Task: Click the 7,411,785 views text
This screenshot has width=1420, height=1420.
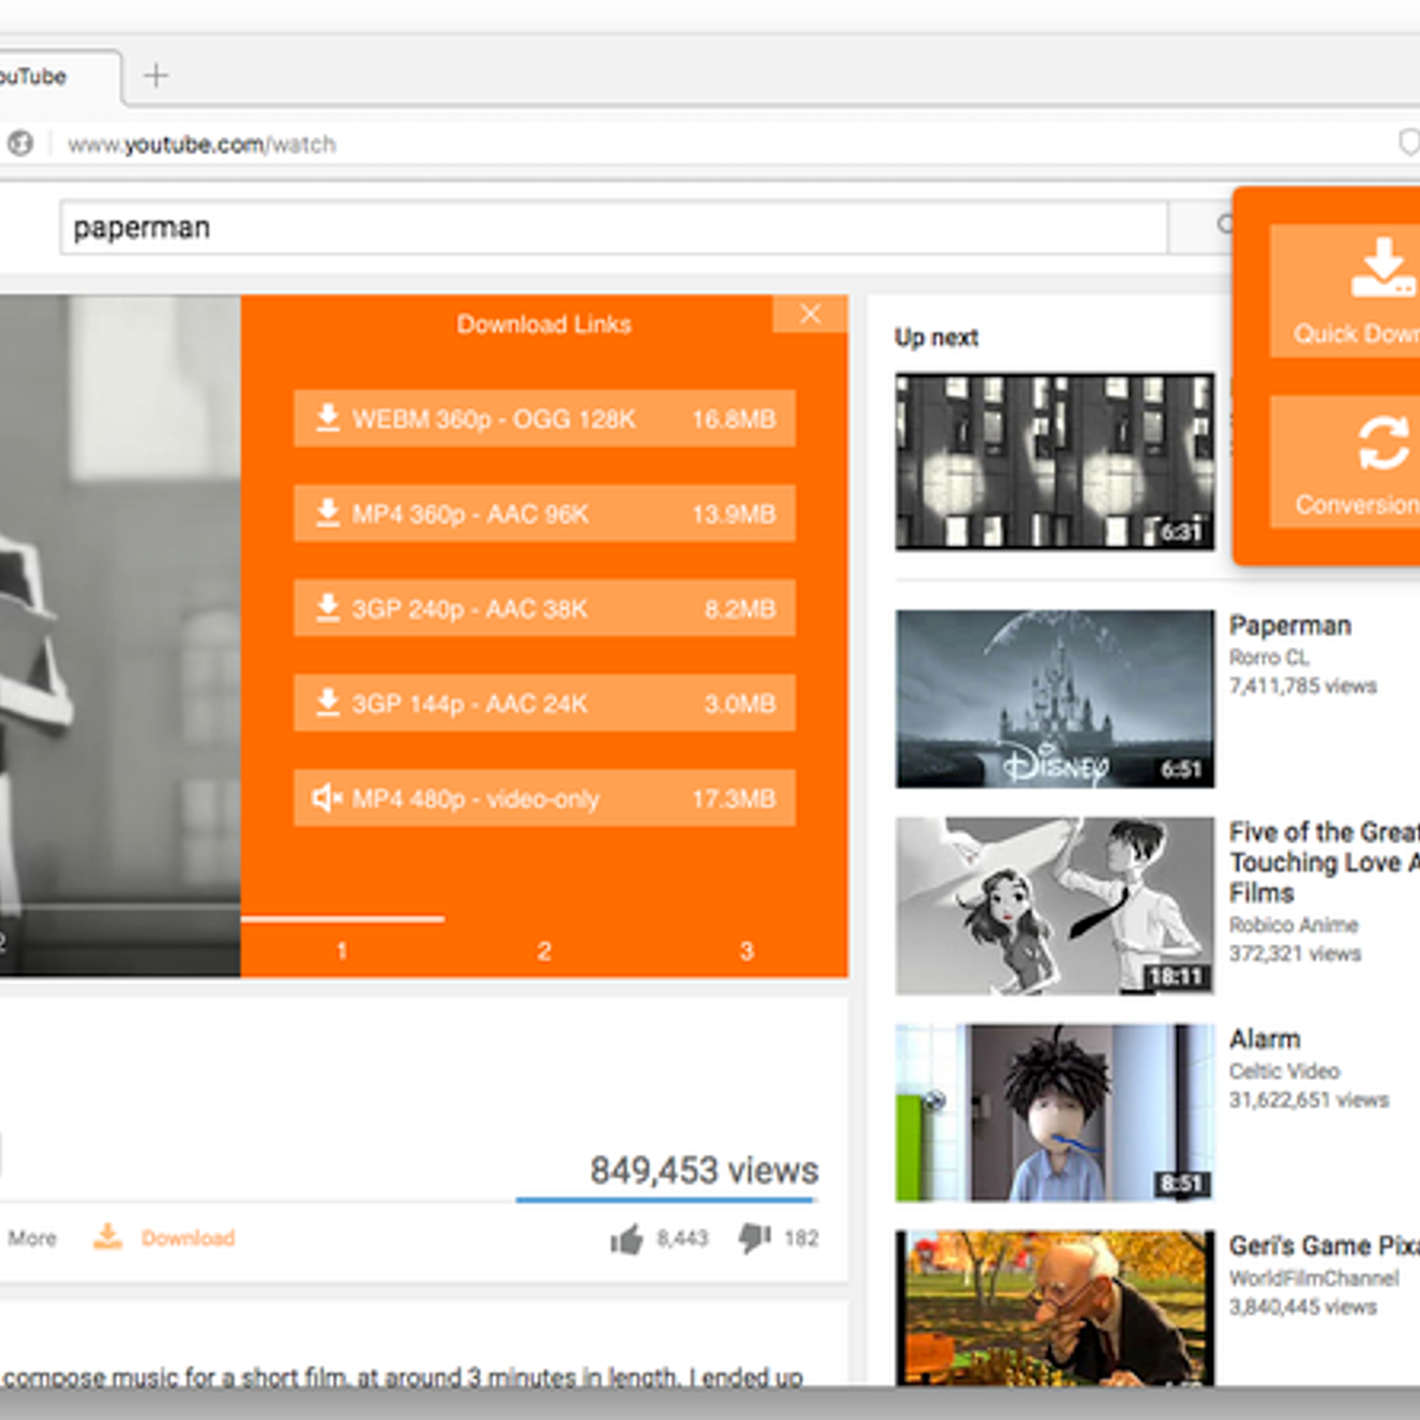Action: click(1303, 686)
